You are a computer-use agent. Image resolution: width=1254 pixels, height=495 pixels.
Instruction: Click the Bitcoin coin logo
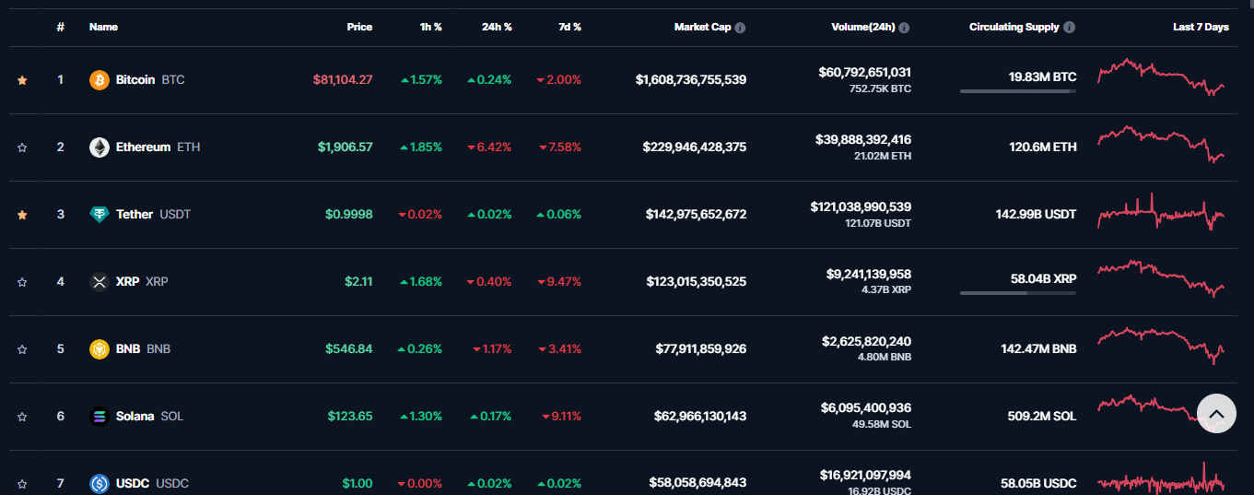pos(99,80)
